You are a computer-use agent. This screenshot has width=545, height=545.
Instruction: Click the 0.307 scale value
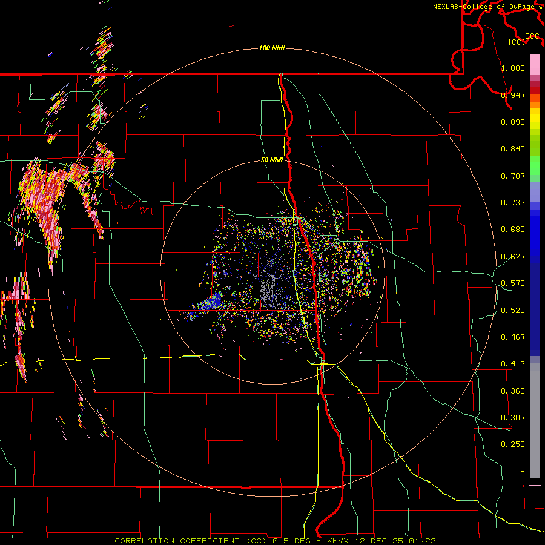[513, 418]
